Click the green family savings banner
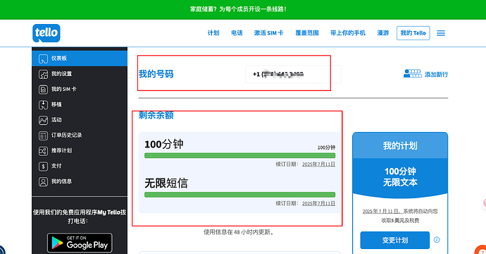Viewport: 486px width, 254px height. pyautogui.click(x=243, y=10)
